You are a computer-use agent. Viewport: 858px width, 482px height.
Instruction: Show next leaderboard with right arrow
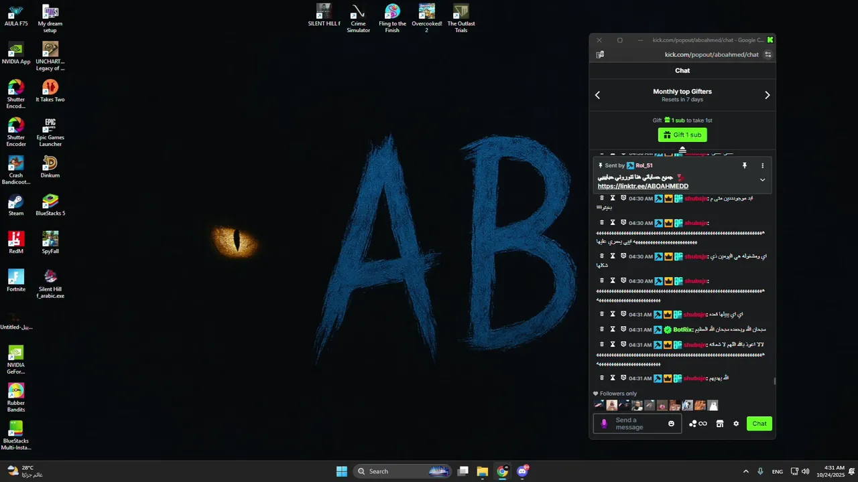pos(768,95)
